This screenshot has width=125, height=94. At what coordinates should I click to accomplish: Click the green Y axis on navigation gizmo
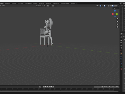[x=117, y=14]
